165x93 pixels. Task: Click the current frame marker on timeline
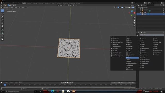click(x=5, y=85)
